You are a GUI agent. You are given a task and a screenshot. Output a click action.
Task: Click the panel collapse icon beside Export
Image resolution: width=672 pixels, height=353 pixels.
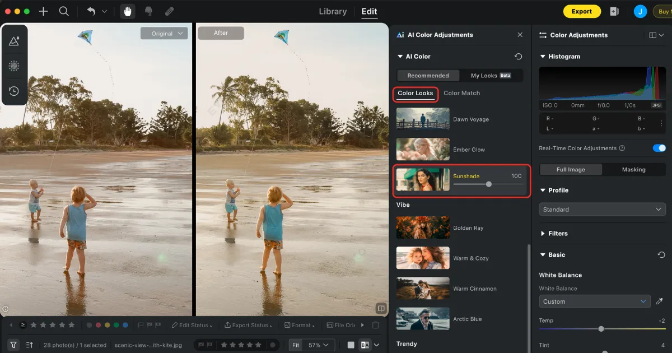pyautogui.click(x=614, y=11)
